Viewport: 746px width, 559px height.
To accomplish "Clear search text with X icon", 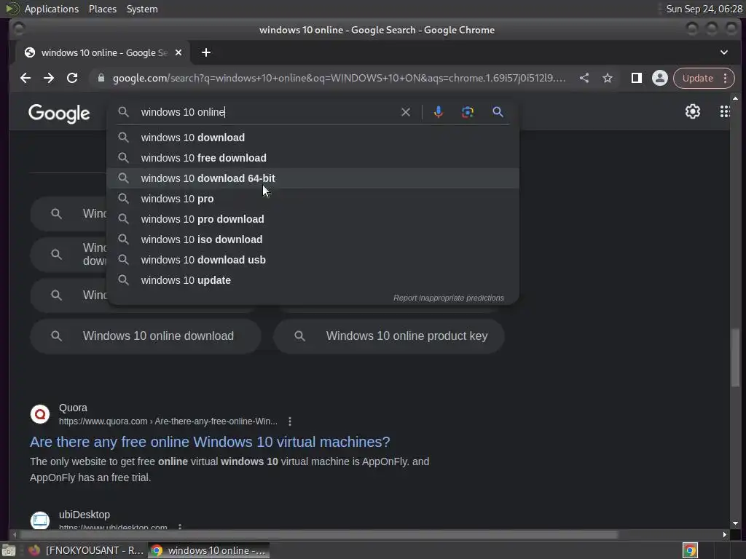I will (405, 112).
